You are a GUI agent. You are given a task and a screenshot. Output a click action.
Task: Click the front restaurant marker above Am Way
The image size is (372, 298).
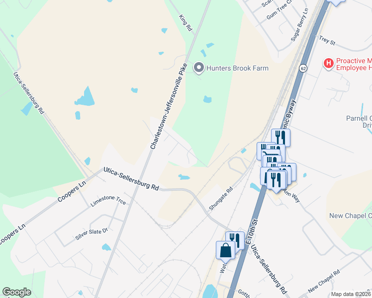(276, 181)
